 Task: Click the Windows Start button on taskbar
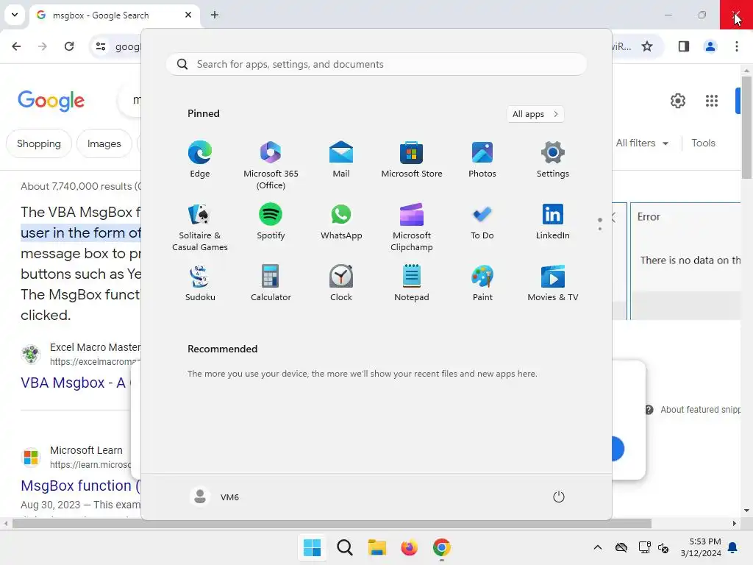coord(312,547)
